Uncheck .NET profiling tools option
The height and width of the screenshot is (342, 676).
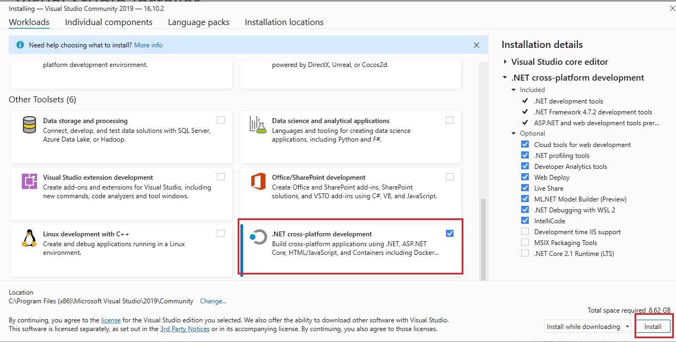[525, 155]
